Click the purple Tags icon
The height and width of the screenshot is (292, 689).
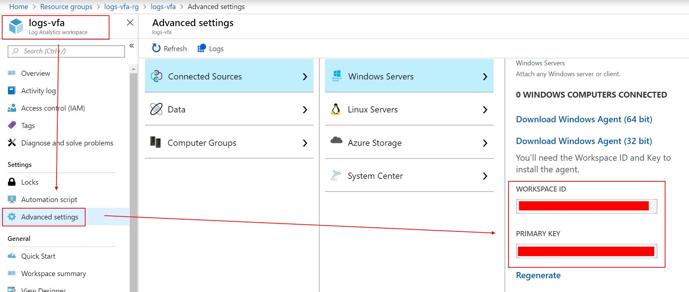click(x=12, y=125)
